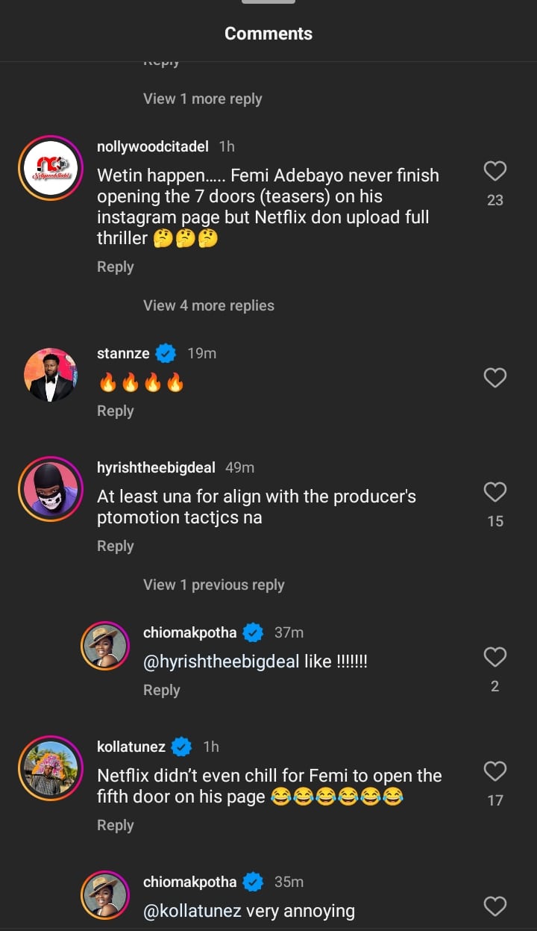Open nollywoodcitadel's profile picture
Screen dimensions: 537x931
50,168
